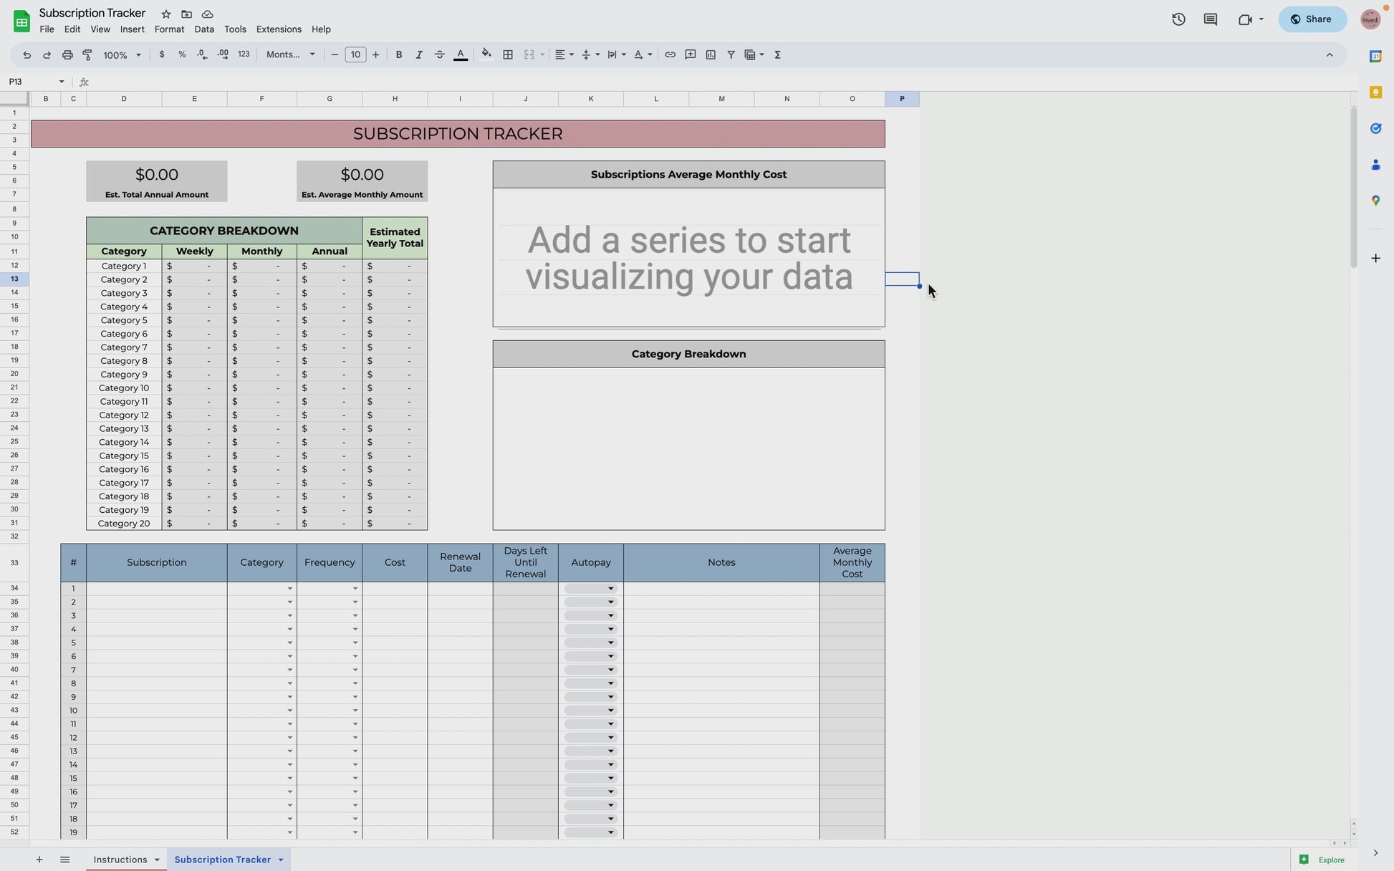Click the Explore button
This screenshot has width=1394, height=871.
(x=1323, y=860)
